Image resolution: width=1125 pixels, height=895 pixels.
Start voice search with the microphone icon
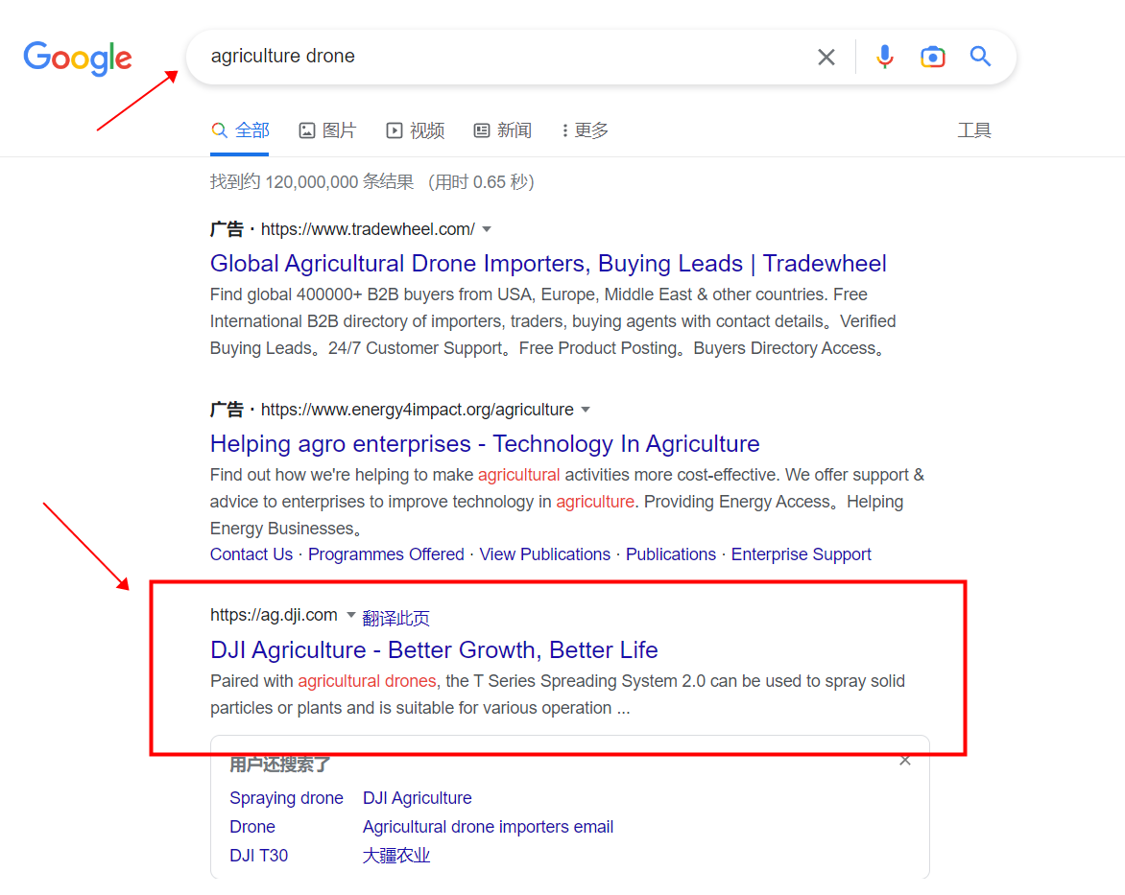tap(885, 57)
